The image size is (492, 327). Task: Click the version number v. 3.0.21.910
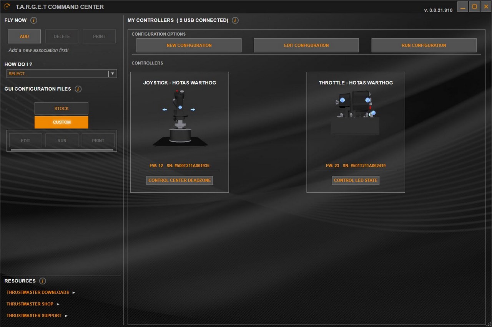pyautogui.click(x=438, y=10)
